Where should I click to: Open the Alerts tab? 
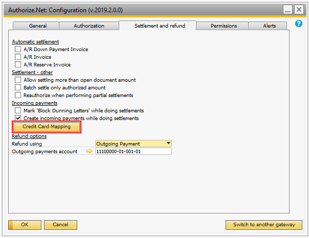point(268,26)
